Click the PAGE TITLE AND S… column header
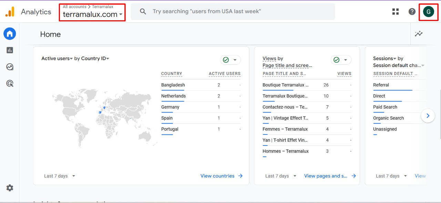Screen dimensions: 441x203 (x=284, y=74)
